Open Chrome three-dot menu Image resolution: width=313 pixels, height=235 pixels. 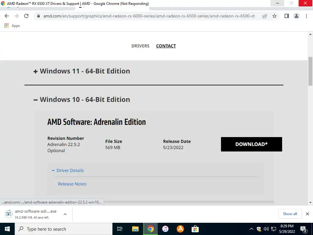(306, 16)
